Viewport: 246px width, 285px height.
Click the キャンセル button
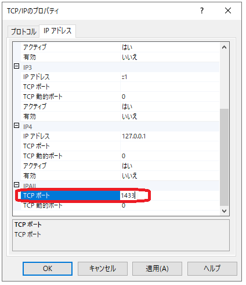(103, 269)
